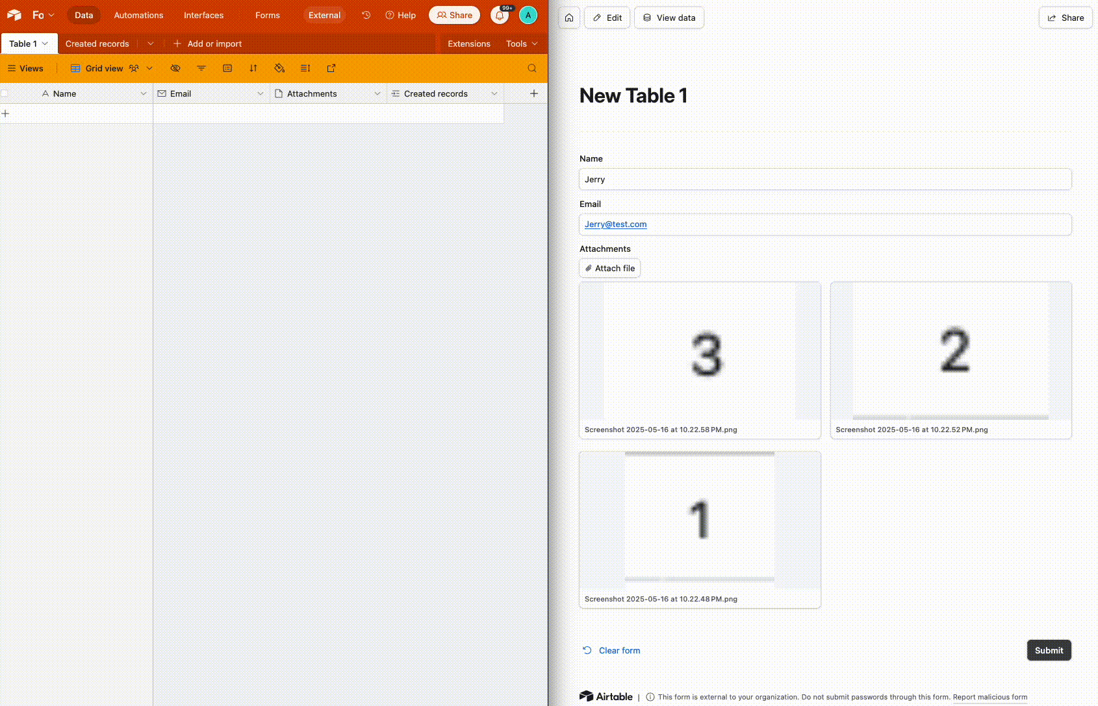Toggle select-all rows checkbox
Viewport: 1098px width, 706px height.
point(5,93)
